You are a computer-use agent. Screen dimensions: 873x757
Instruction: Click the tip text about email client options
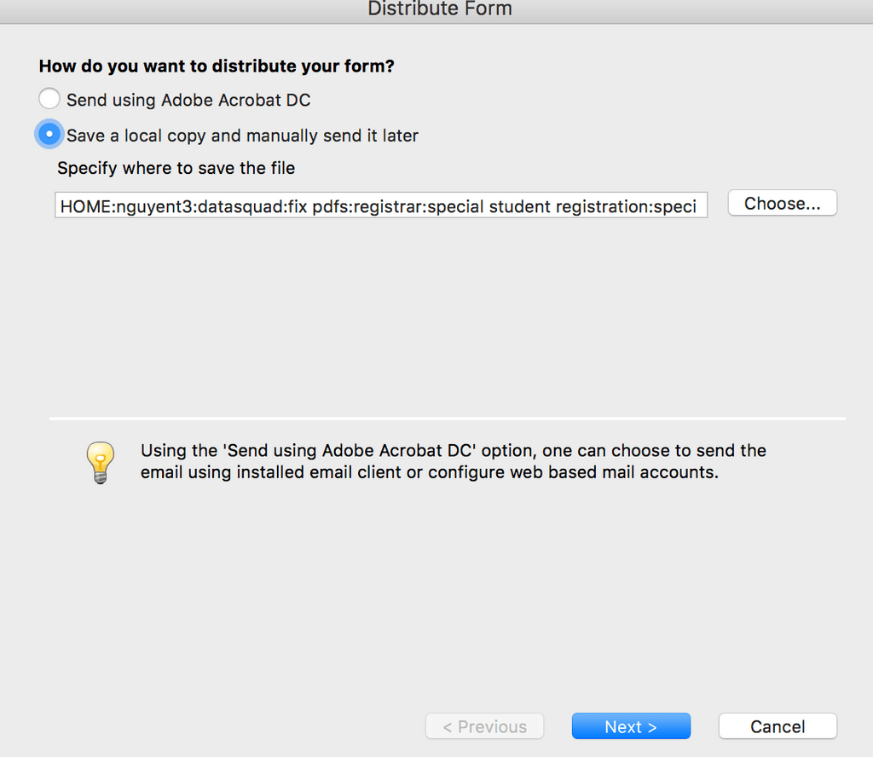[x=453, y=460]
